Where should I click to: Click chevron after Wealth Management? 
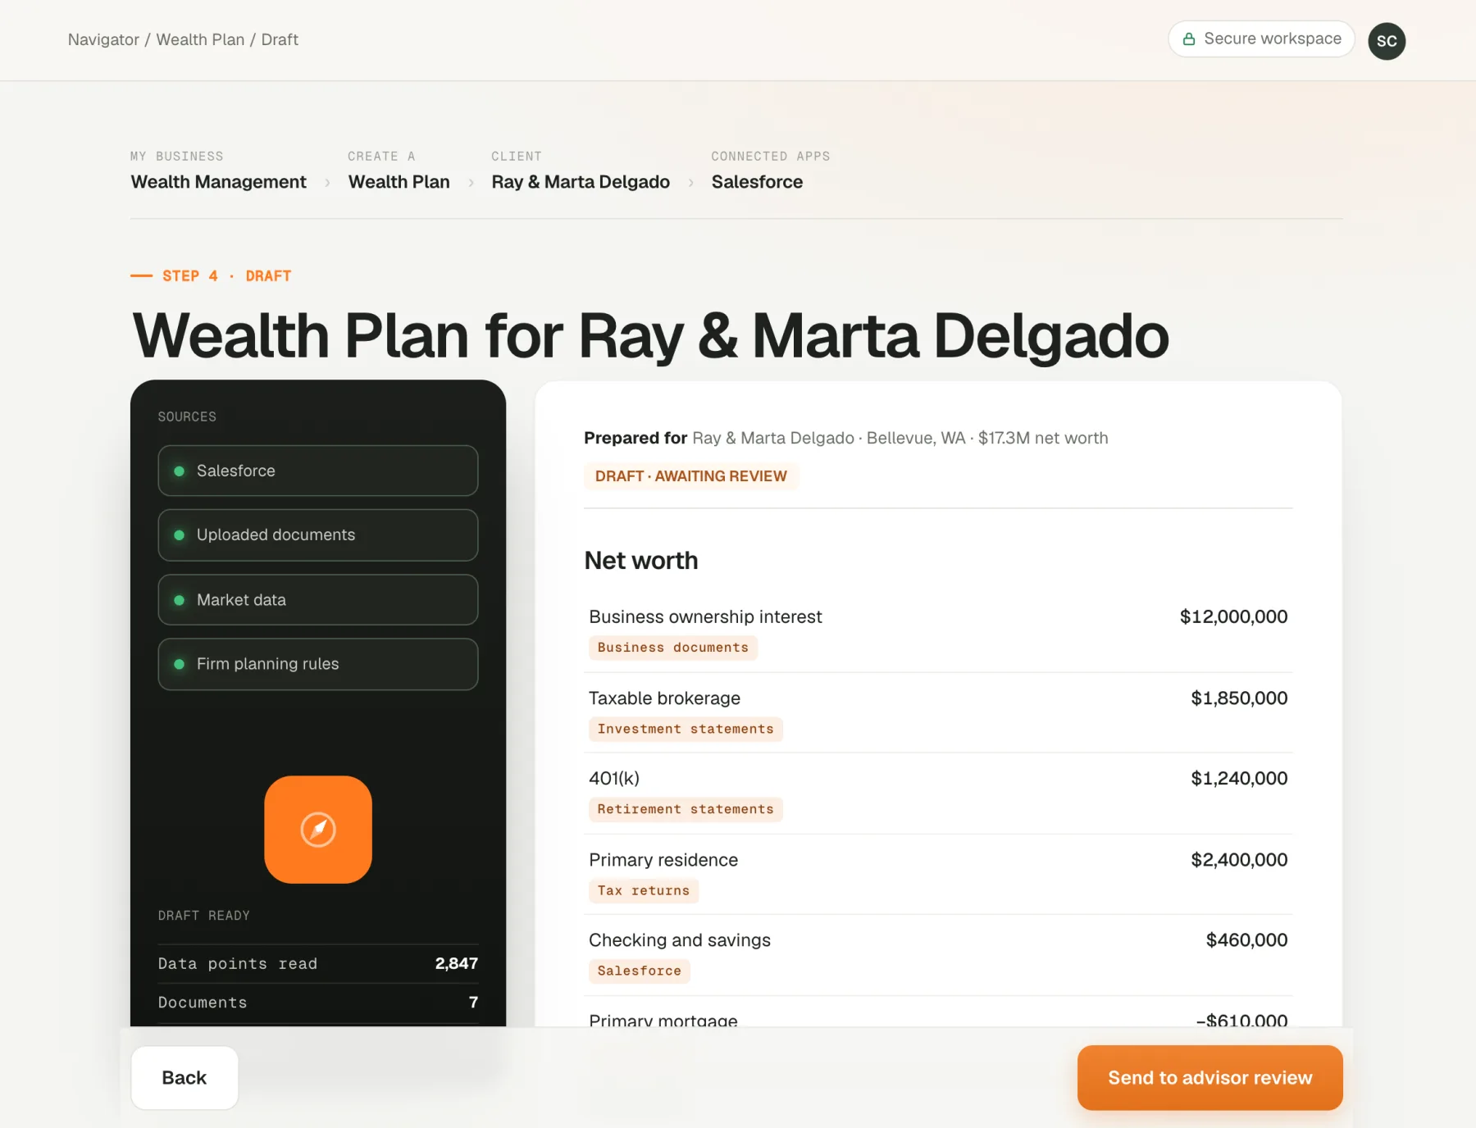(x=327, y=183)
